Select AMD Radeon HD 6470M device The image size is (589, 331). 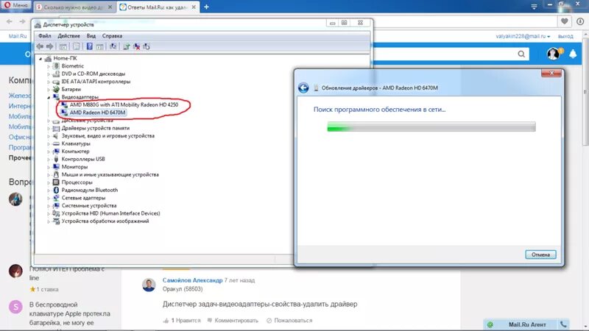97,113
